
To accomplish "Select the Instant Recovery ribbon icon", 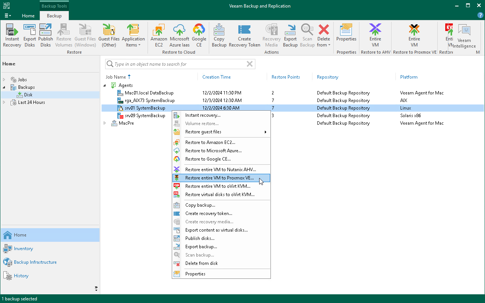I will 12,35.
